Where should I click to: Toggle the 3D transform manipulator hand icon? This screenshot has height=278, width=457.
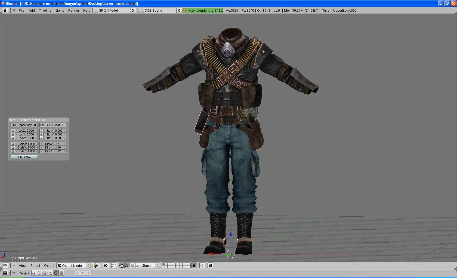(121, 266)
